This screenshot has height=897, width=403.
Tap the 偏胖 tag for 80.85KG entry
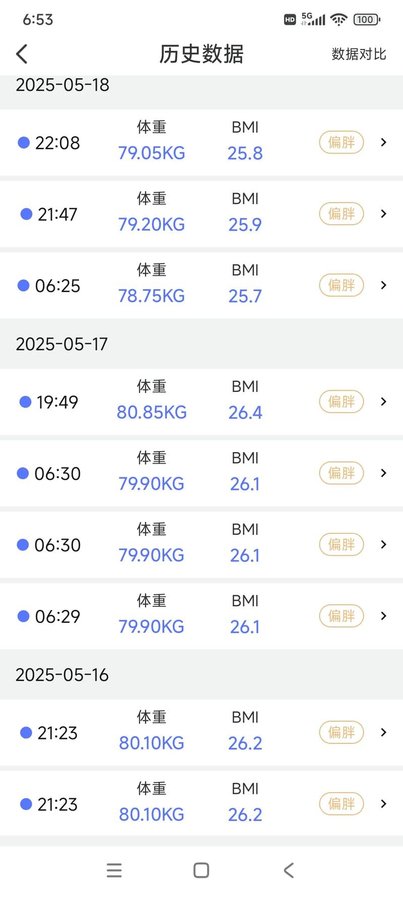point(342,402)
